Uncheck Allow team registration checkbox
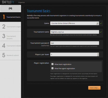Image resolution: width=108 pixels, height=98 pixels. tap(52, 64)
